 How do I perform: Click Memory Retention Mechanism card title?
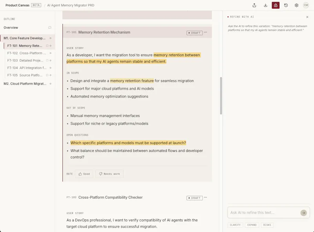[x=104, y=32]
